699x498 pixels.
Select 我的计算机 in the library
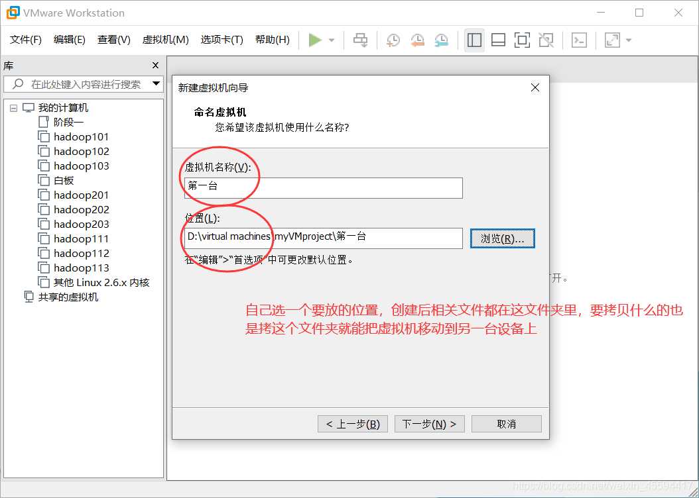tap(63, 108)
